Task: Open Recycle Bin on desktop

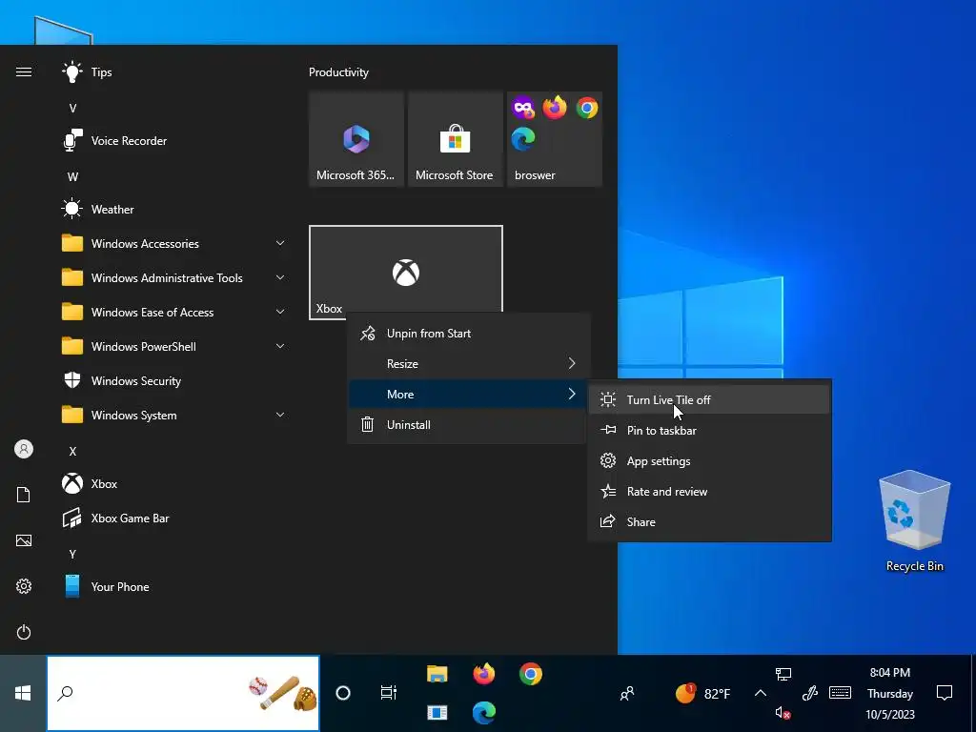Action: coord(914,521)
